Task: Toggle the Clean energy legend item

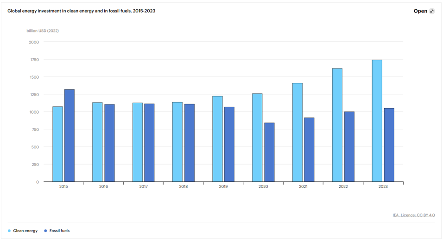Action: [23, 231]
